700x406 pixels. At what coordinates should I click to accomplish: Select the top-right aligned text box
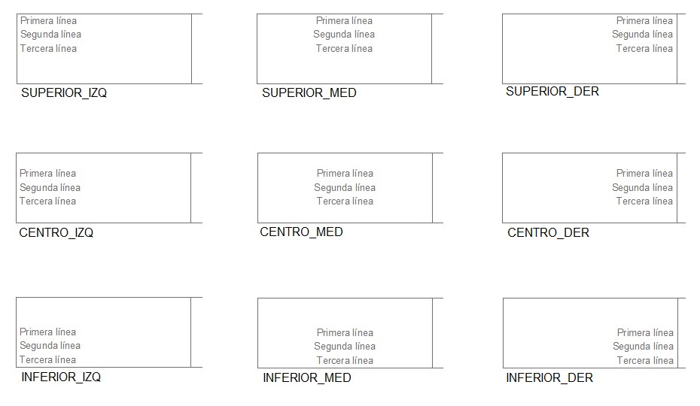(590, 49)
